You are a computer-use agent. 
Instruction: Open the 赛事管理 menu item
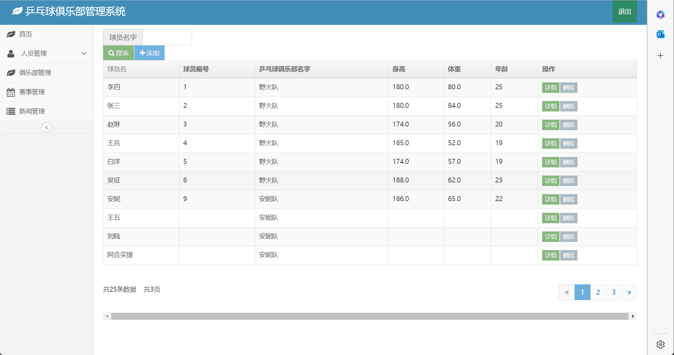(32, 92)
